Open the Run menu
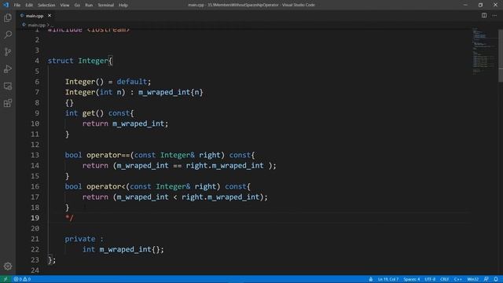This screenshot has width=503, height=283. point(89,6)
